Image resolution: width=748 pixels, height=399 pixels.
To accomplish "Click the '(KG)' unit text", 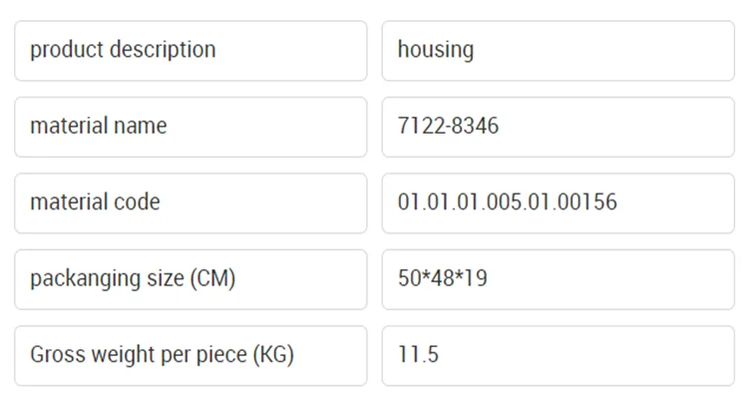I will click(272, 355).
